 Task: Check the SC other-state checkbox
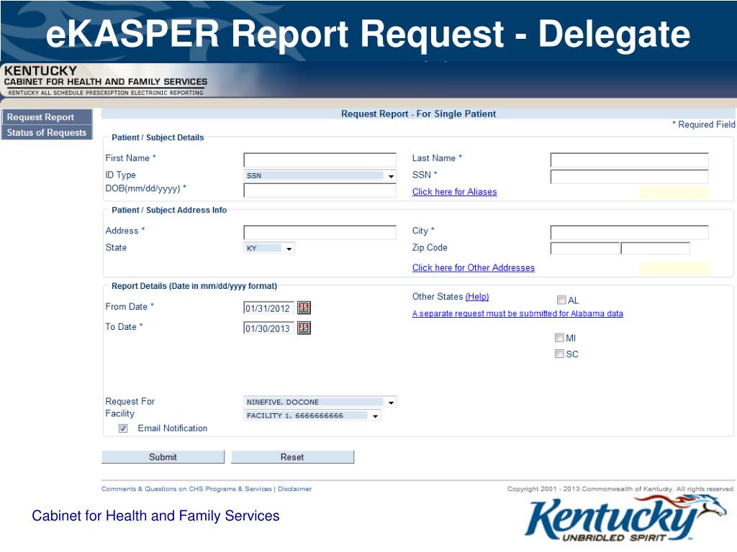click(559, 354)
